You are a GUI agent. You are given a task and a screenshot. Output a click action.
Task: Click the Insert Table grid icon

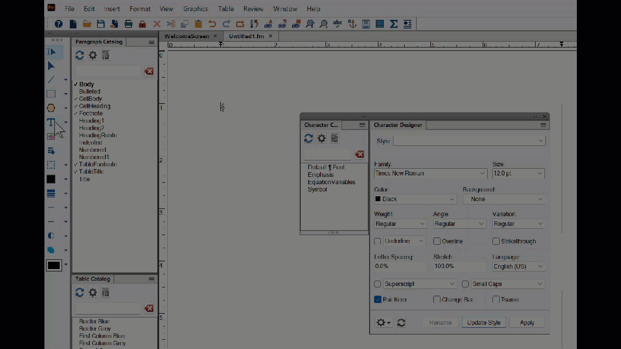380,24
